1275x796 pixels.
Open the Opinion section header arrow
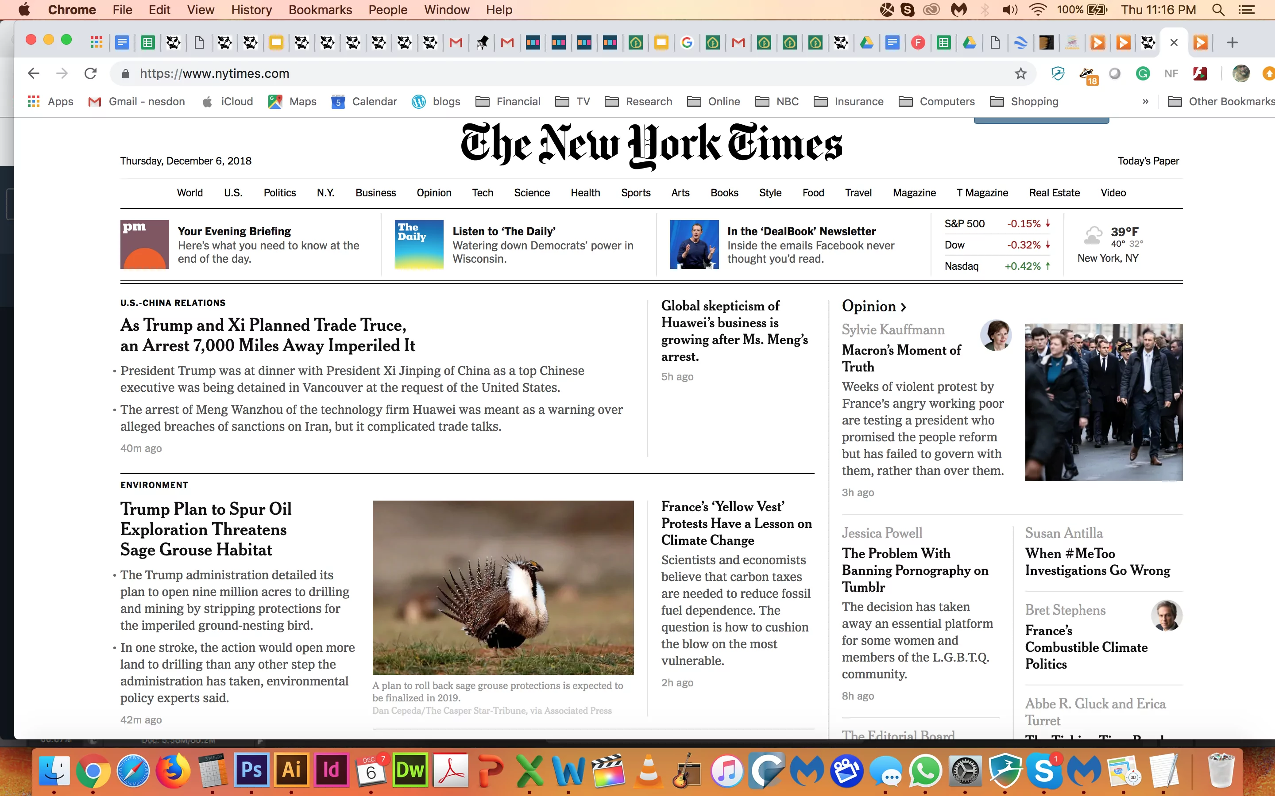tap(904, 307)
